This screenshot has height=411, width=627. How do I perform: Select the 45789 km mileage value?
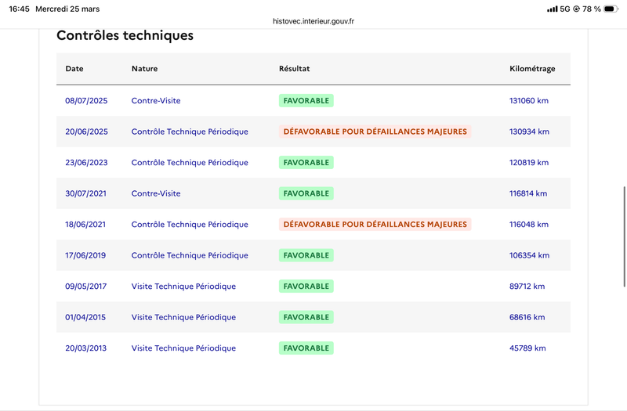527,348
